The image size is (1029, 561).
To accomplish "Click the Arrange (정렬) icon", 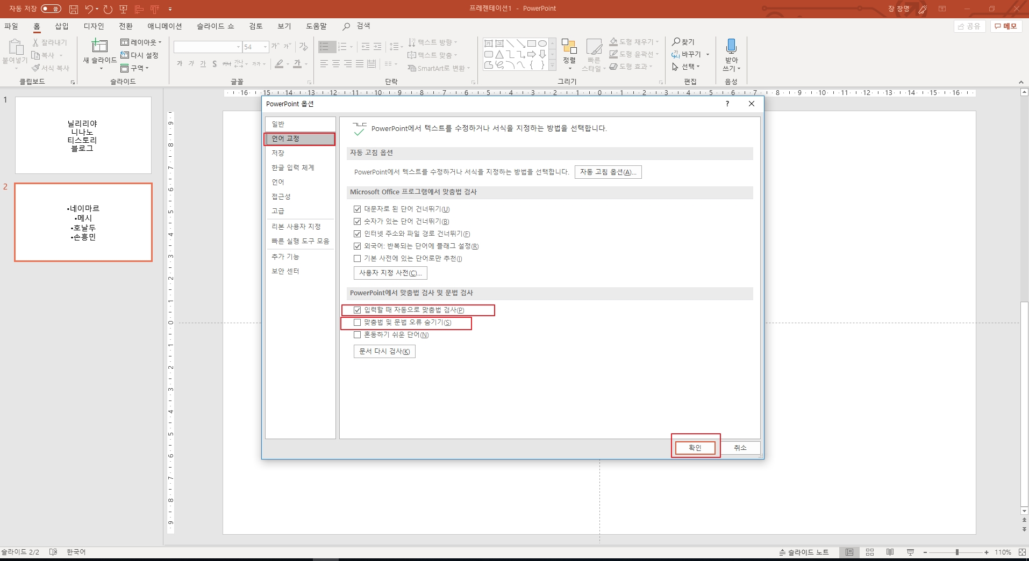I will click(x=569, y=46).
